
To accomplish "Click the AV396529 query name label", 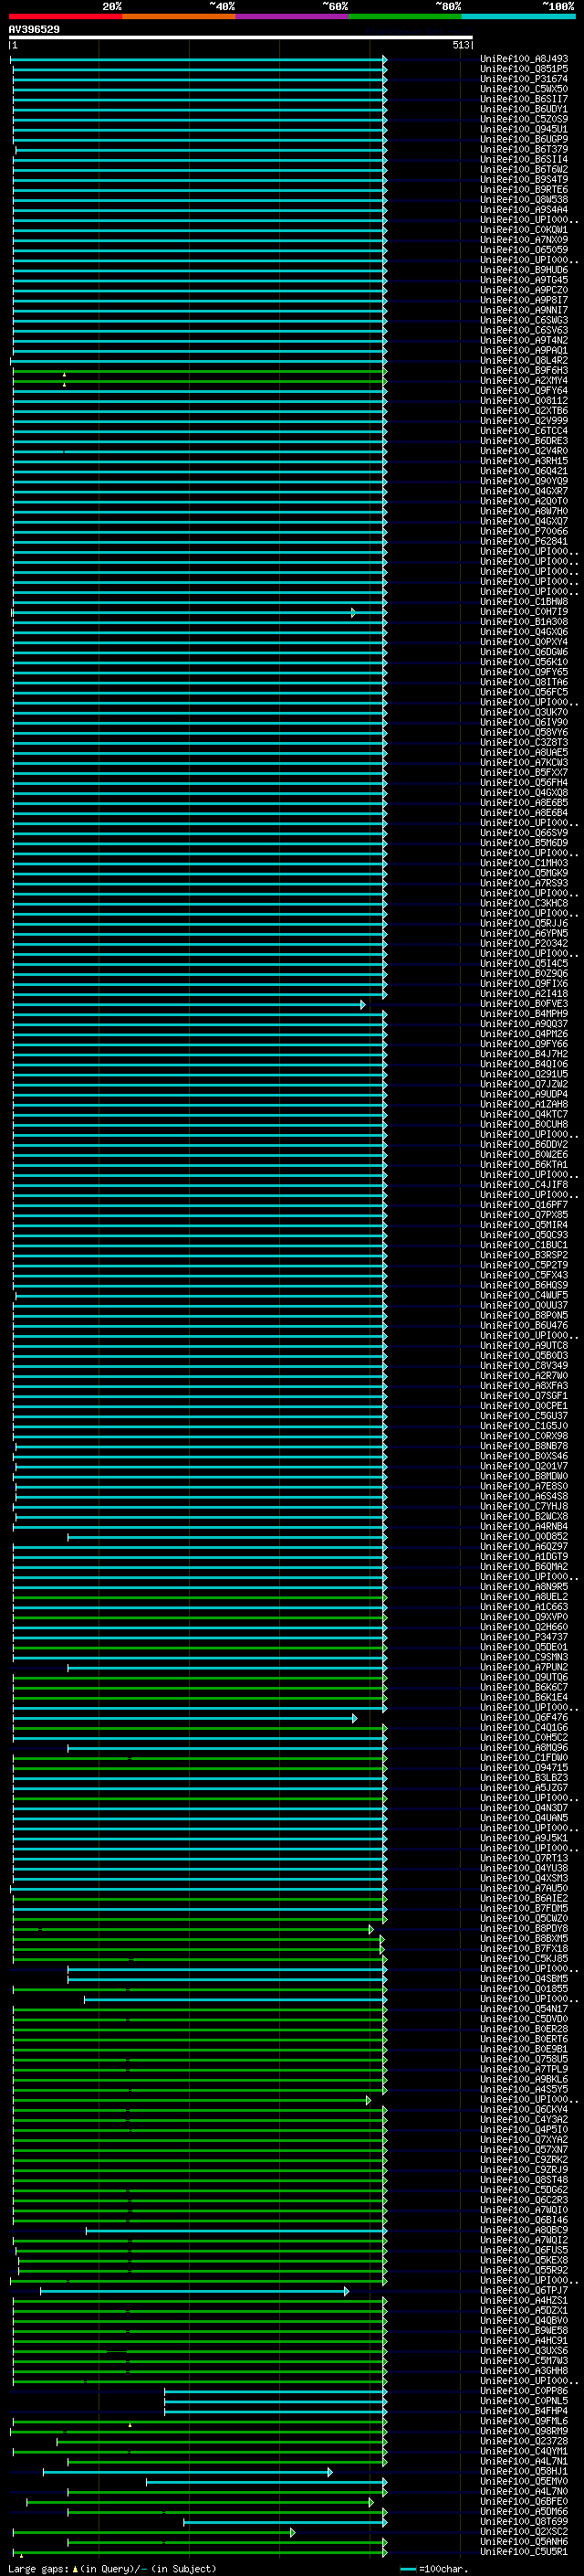I will (34, 29).
